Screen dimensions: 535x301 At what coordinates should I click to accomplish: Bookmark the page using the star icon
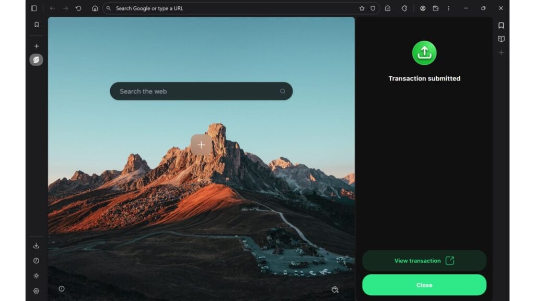362,8
